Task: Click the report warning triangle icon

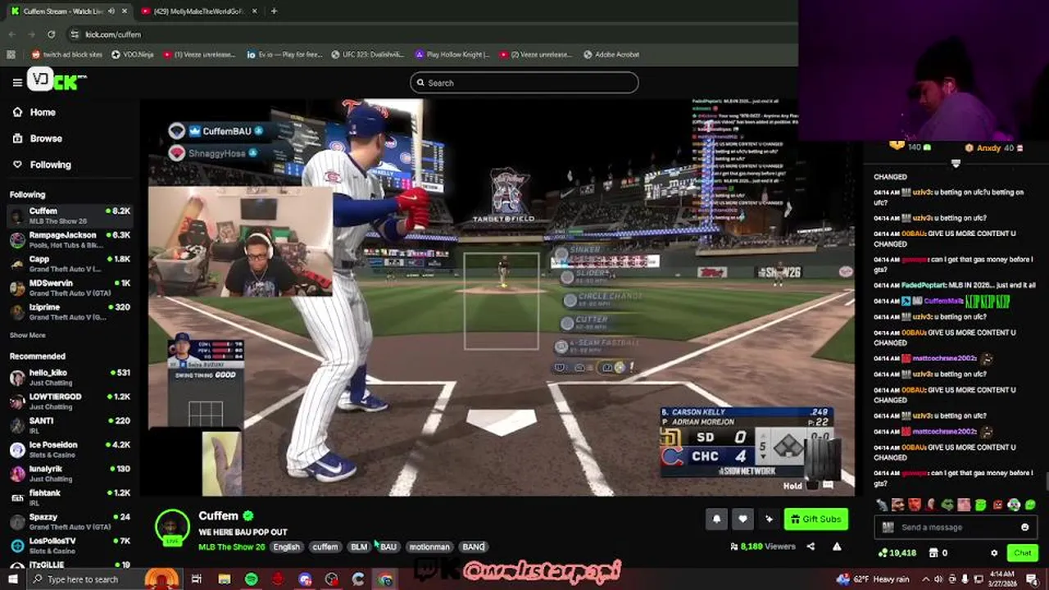Action: point(837,547)
